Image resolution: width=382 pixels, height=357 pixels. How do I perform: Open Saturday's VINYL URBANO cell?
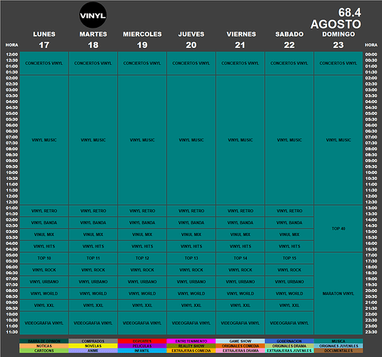[289, 282]
